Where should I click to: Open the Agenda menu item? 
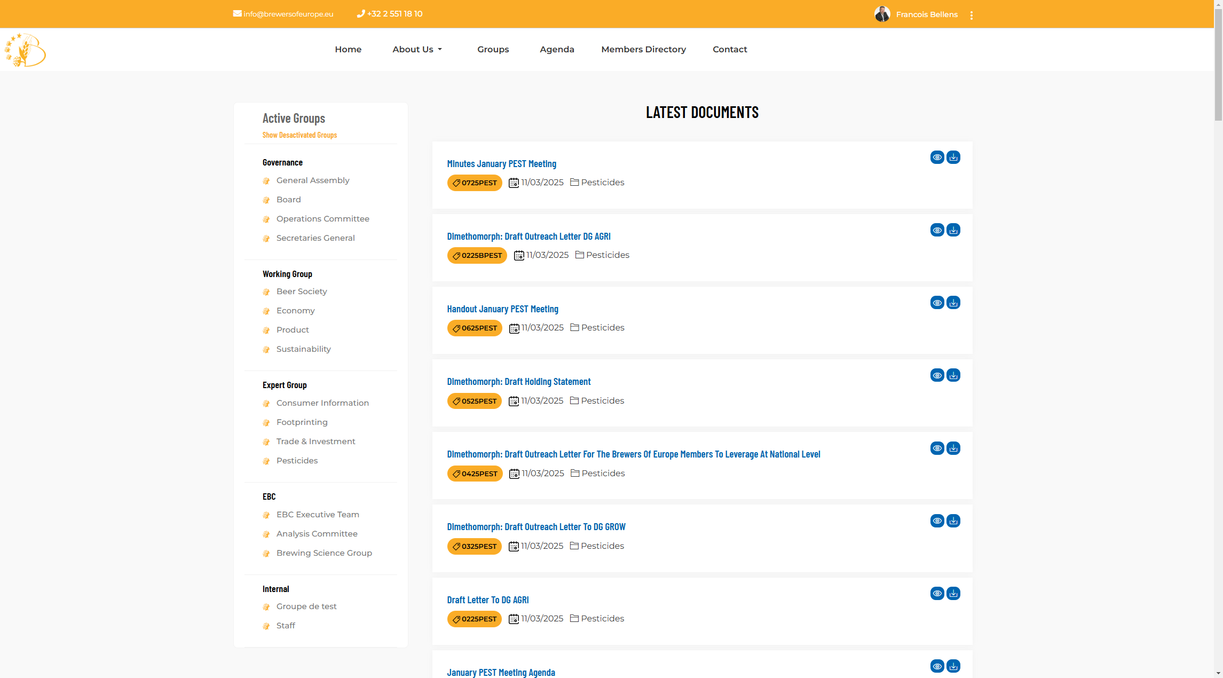(x=557, y=49)
